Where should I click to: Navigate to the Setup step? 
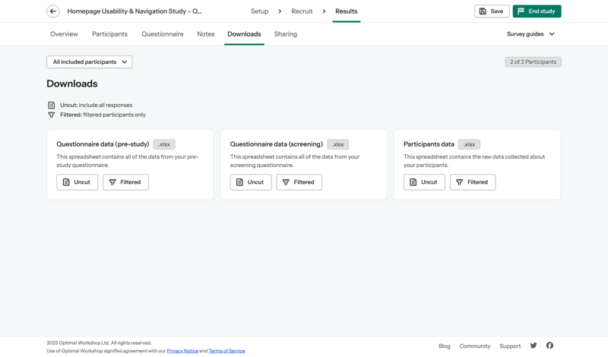[259, 11]
